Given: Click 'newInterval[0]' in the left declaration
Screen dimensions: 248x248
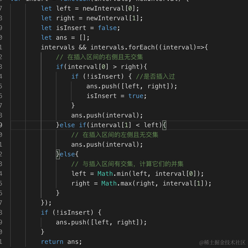Looking at the screenshot, I should (108, 9).
